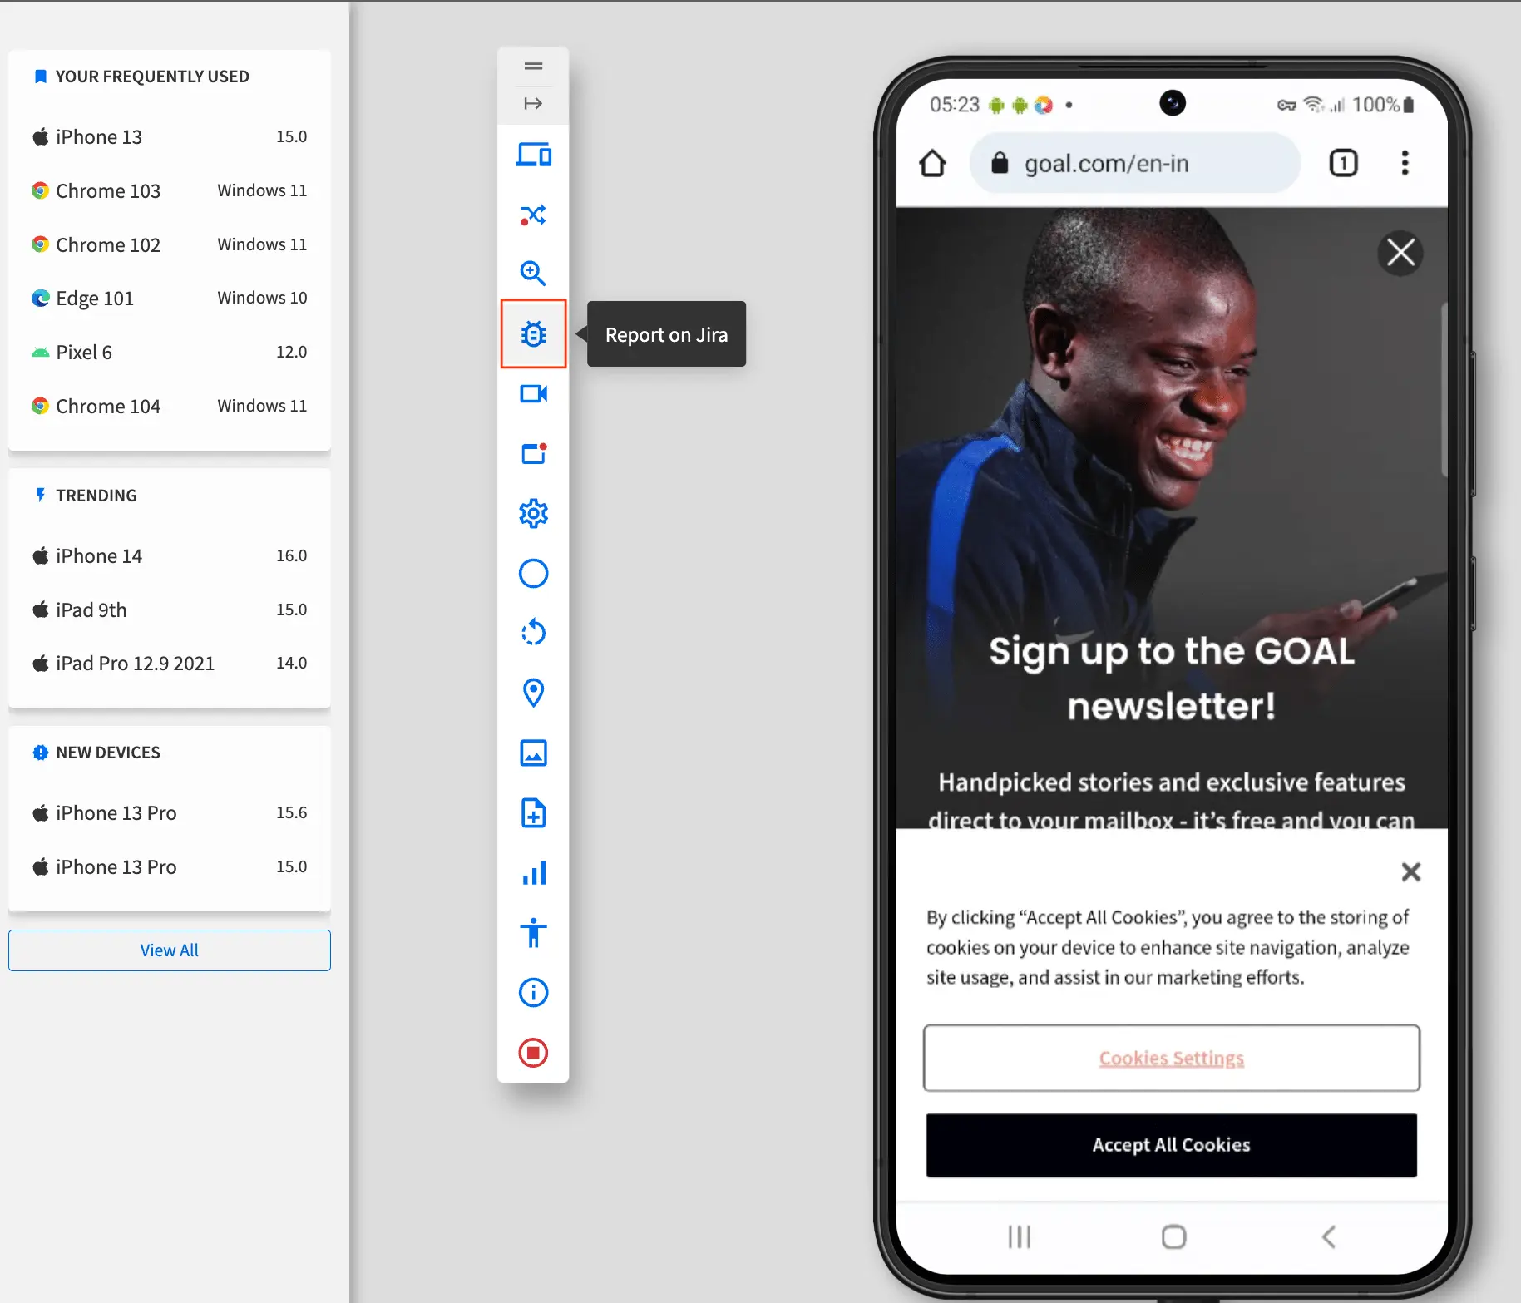
Task: Stop session with red stop icon
Action: pyautogui.click(x=533, y=1053)
